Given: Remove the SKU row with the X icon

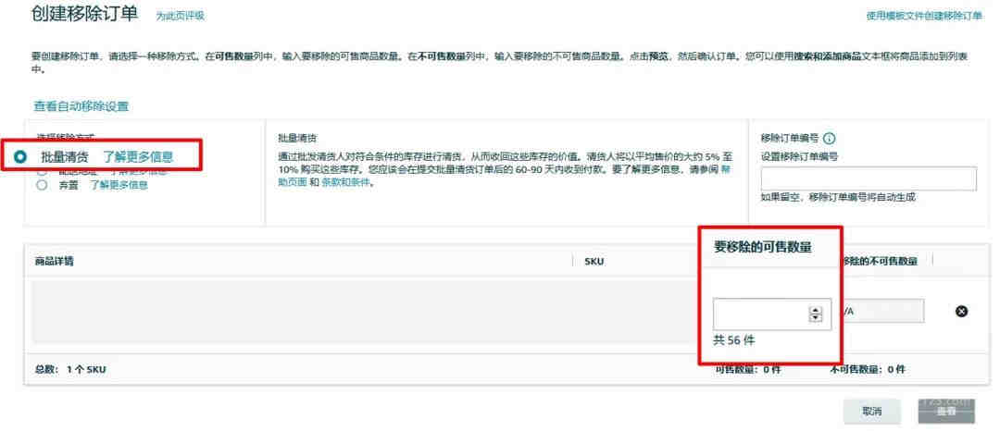Looking at the screenshot, I should tap(961, 312).
